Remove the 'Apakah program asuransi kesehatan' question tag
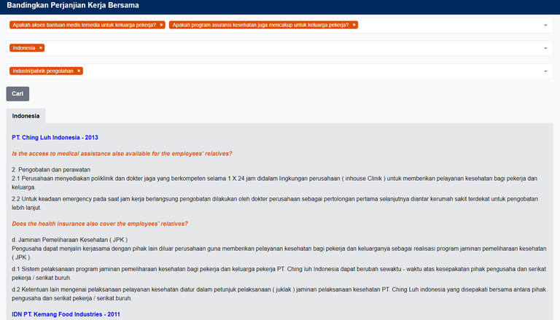The width and height of the screenshot is (560, 320). 354,25
